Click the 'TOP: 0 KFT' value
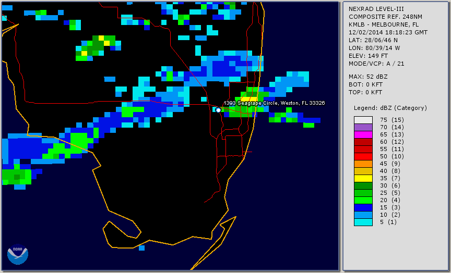This screenshot has height=273, width=451. click(x=365, y=92)
